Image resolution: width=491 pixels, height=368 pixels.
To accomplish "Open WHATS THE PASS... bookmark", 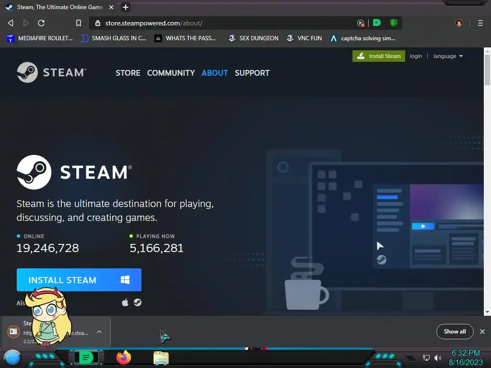I will click(x=186, y=38).
